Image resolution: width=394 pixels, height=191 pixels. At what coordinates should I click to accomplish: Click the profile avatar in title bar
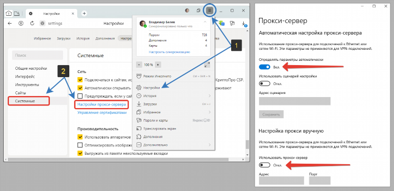pyautogui.click(x=187, y=10)
